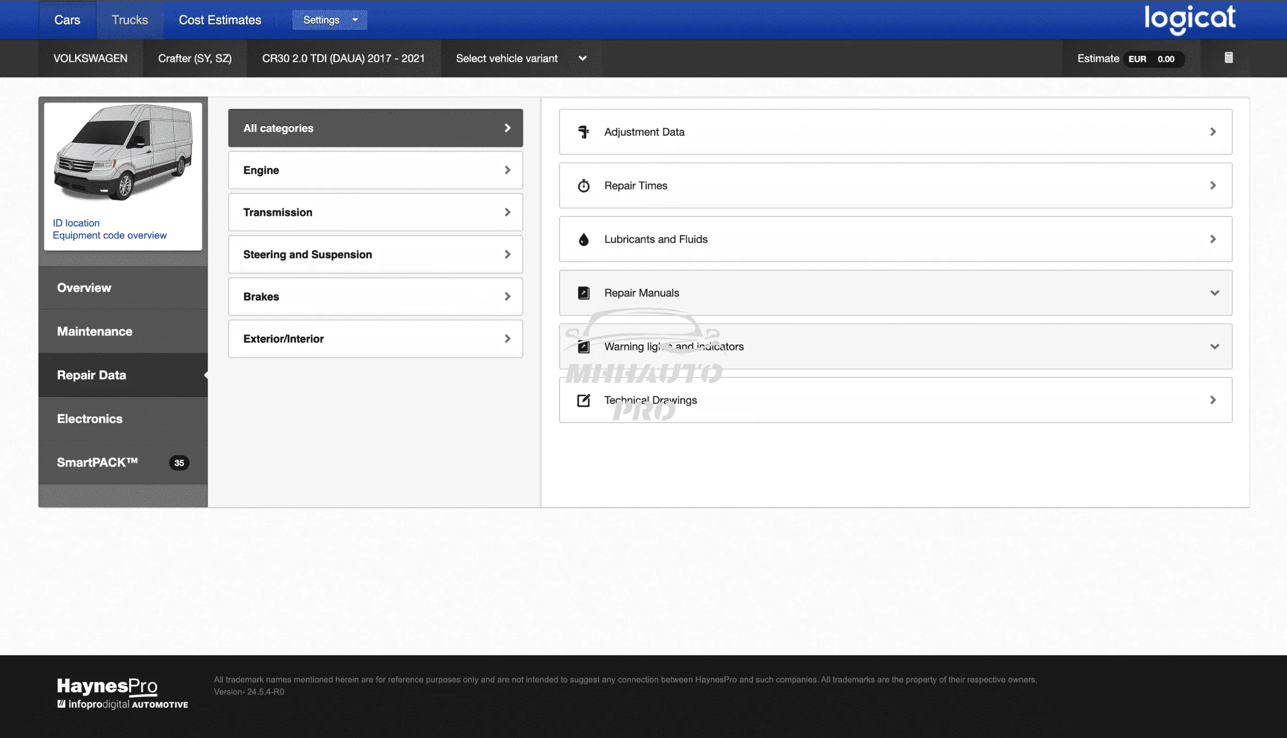Screen dimensions: 1287x738
Task: Switch to the Trucks tab
Action: tap(130, 20)
